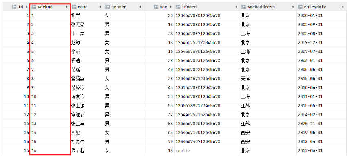Viewport: 347px width, 157px height.
Task: Select workaddress cell in 韦一笑 row
Action: tap(268, 34)
